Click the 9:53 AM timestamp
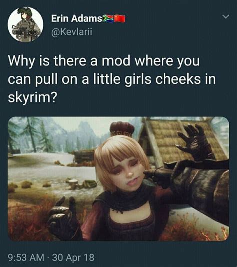Viewport: 237px width, 267px height. click(26, 257)
